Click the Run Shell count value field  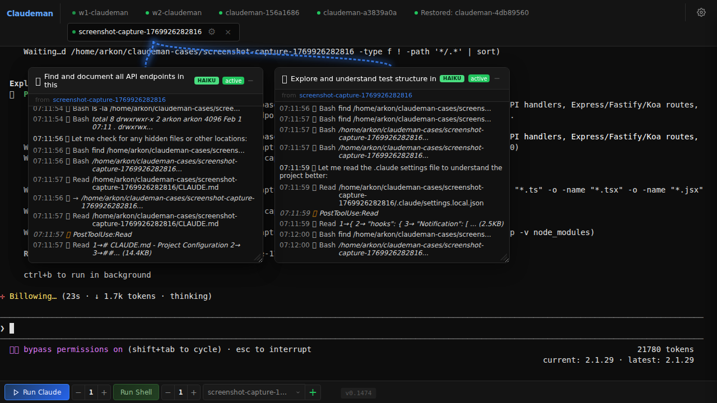(x=180, y=392)
